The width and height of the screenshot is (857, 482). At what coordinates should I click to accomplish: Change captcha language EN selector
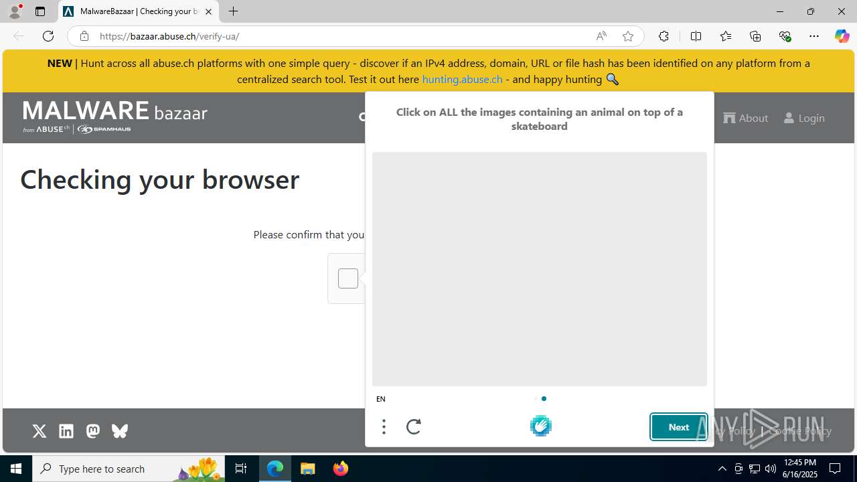[x=381, y=399]
